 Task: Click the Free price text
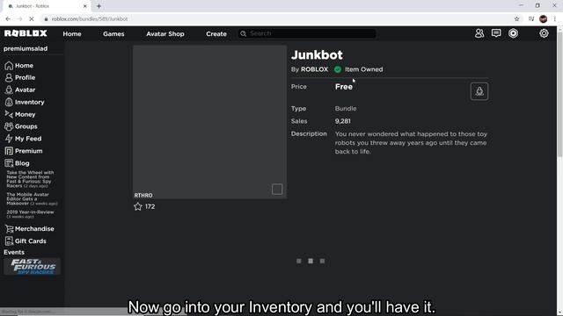344,87
